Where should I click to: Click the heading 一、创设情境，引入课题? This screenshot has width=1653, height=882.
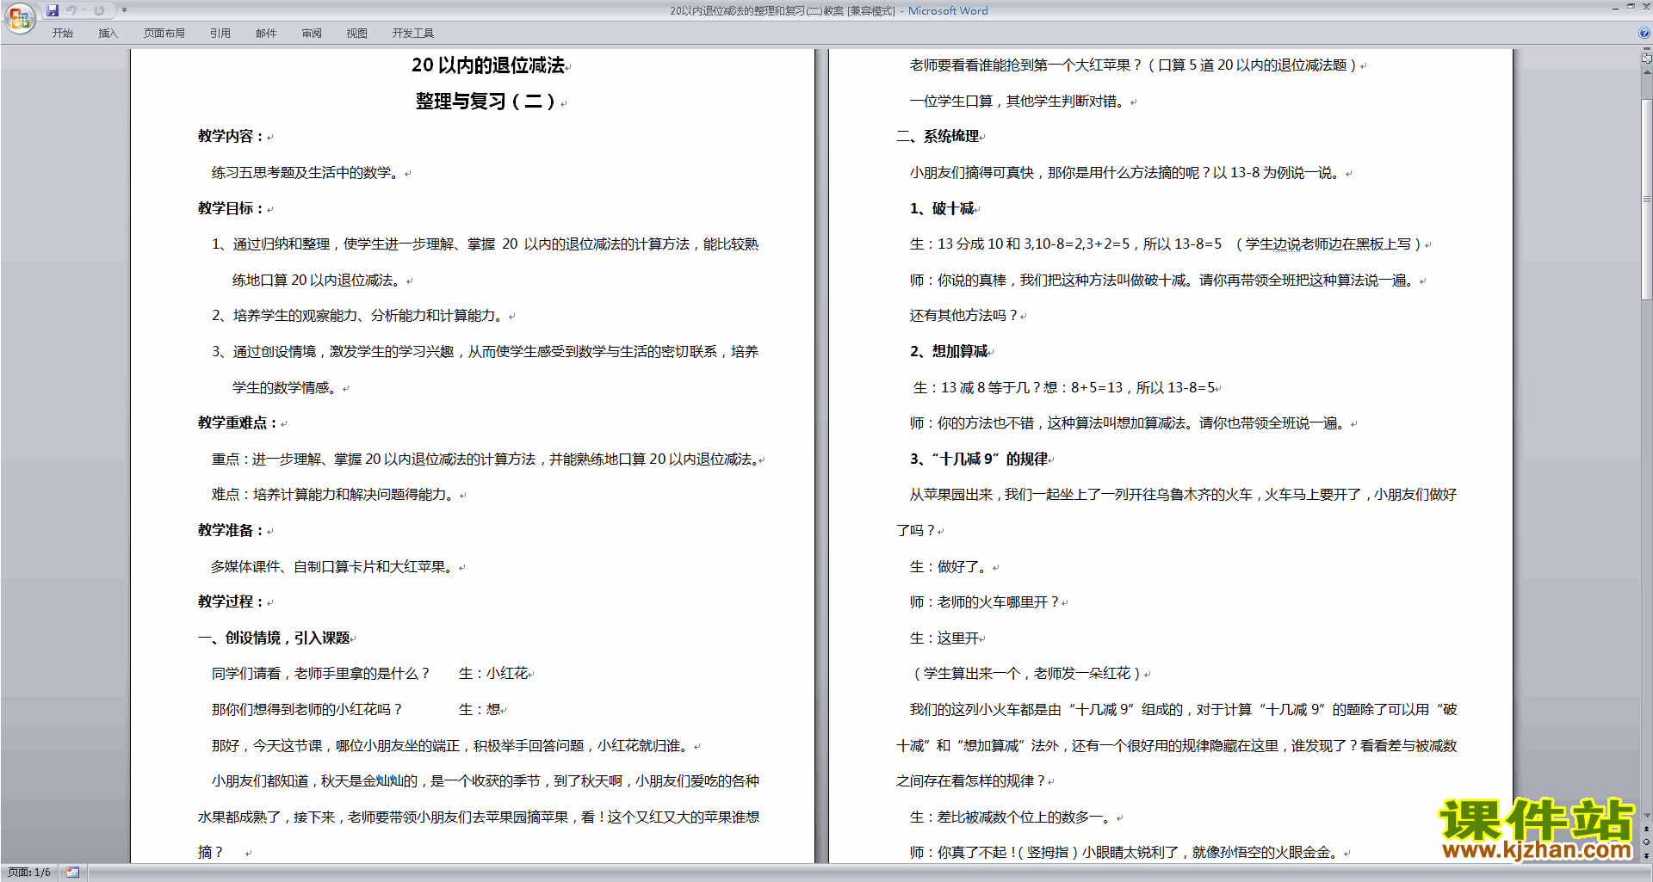[x=274, y=638]
